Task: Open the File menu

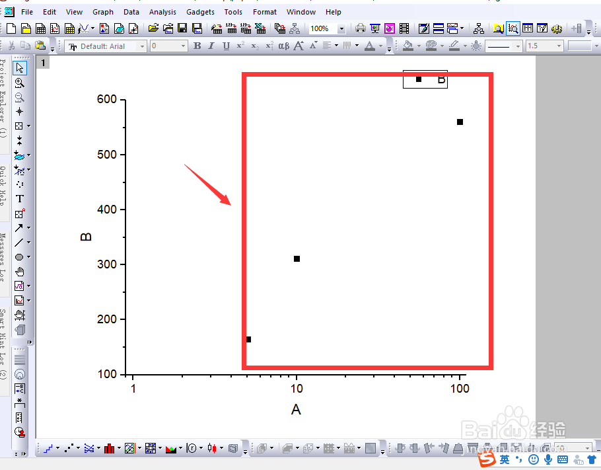Action: [x=27, y=12]
